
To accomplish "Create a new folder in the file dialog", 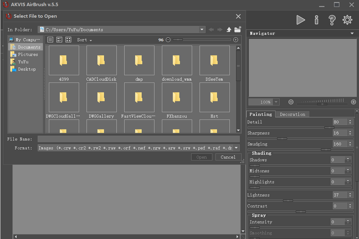I will 238,30.
